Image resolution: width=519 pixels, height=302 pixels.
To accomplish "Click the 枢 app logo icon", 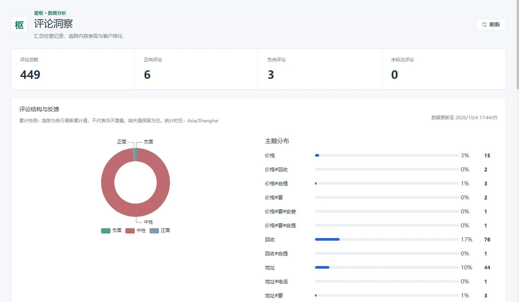I will point(19,25).
